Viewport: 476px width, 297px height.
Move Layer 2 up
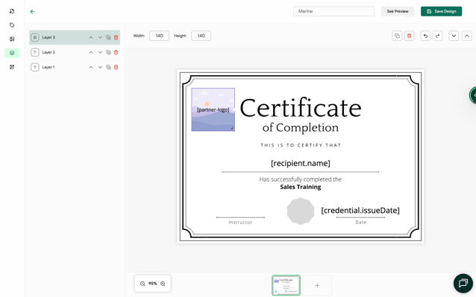coord(91,52)
